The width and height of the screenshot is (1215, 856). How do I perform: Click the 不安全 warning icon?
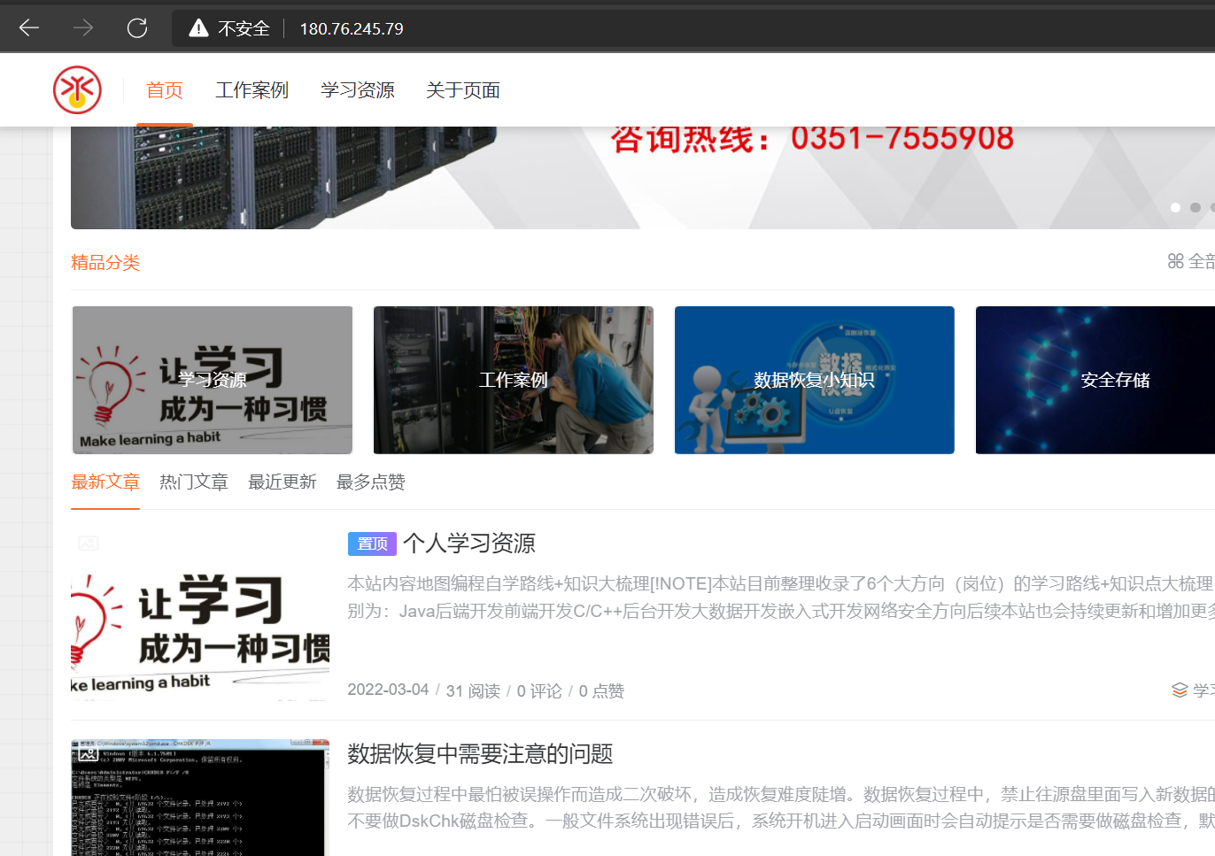[197, 27]
